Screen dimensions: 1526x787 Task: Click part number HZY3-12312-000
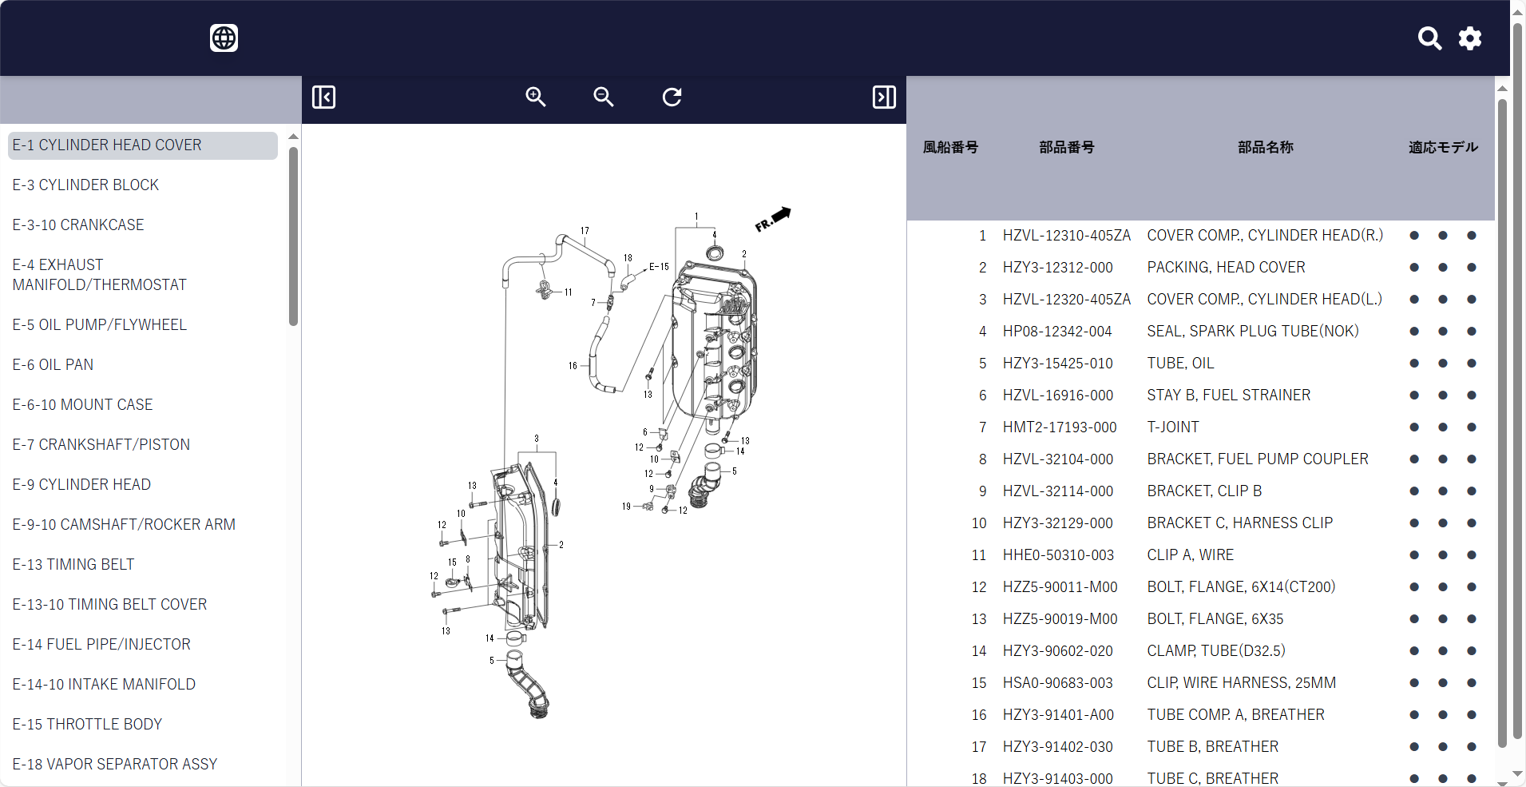(x=1057, y=268)
